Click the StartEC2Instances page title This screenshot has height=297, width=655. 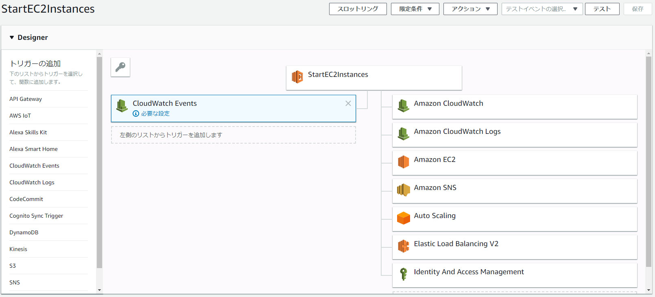click(x=48, y=9)
